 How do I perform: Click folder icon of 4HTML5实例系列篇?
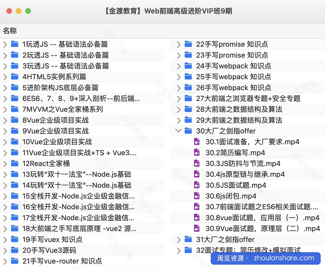coord(14,77)
